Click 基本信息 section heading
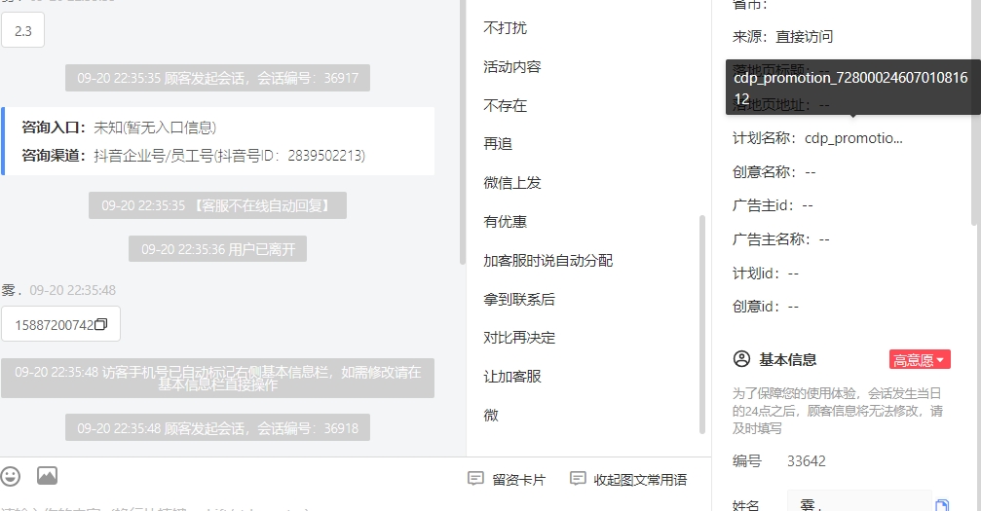Viewport: 981px width, 511px height. (x=788, y=359)
